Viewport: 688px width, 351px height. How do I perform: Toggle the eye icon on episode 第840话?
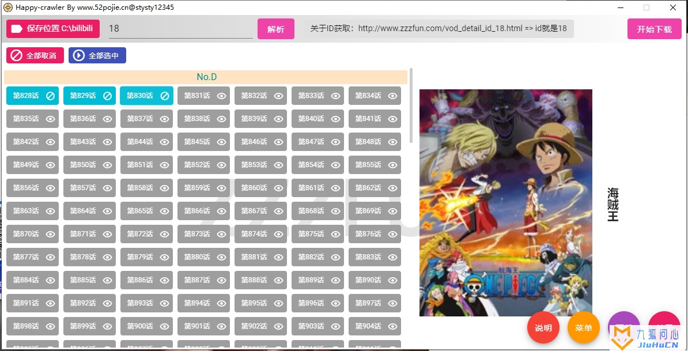pyautogui.click(x=336, y=119)
